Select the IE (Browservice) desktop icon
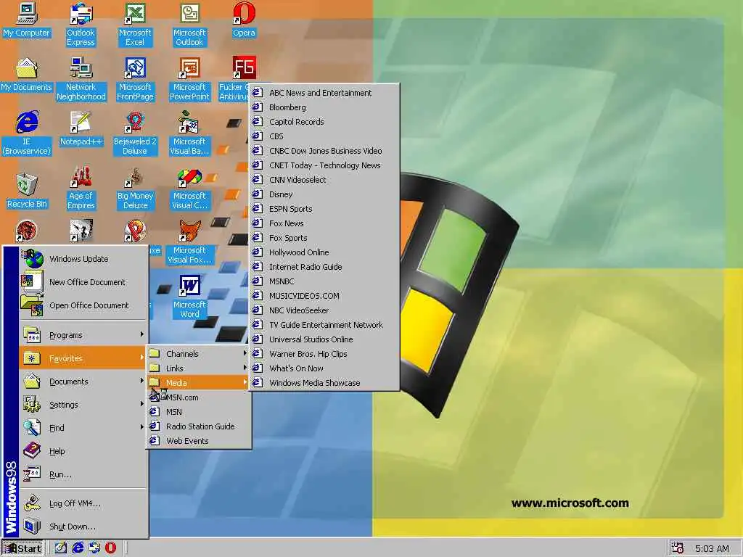Image resolution: width=743 pixels, height=557 pixels. [27, 133]
